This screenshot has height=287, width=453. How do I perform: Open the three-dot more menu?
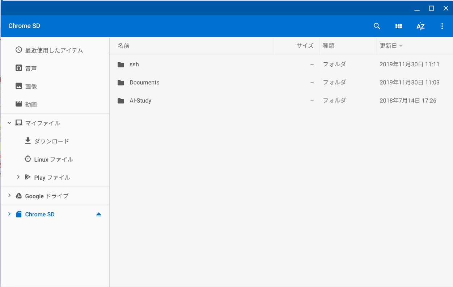442,26
